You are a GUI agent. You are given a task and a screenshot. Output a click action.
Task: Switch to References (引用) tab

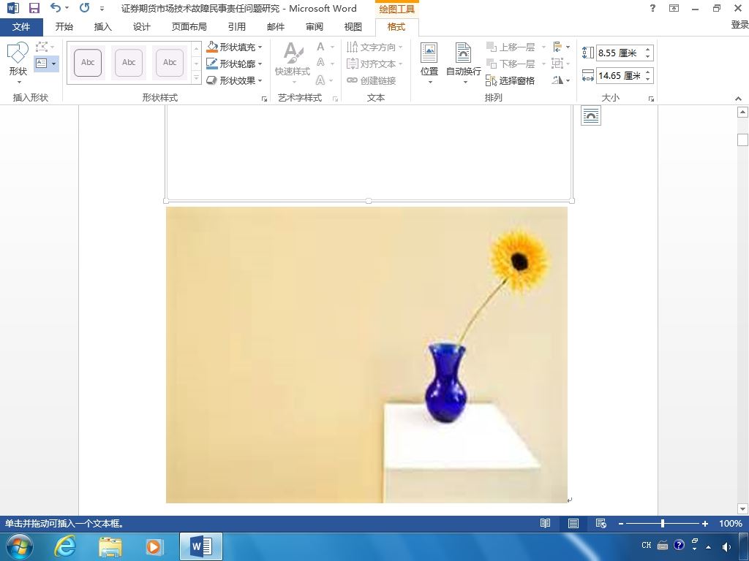point(236,27)
